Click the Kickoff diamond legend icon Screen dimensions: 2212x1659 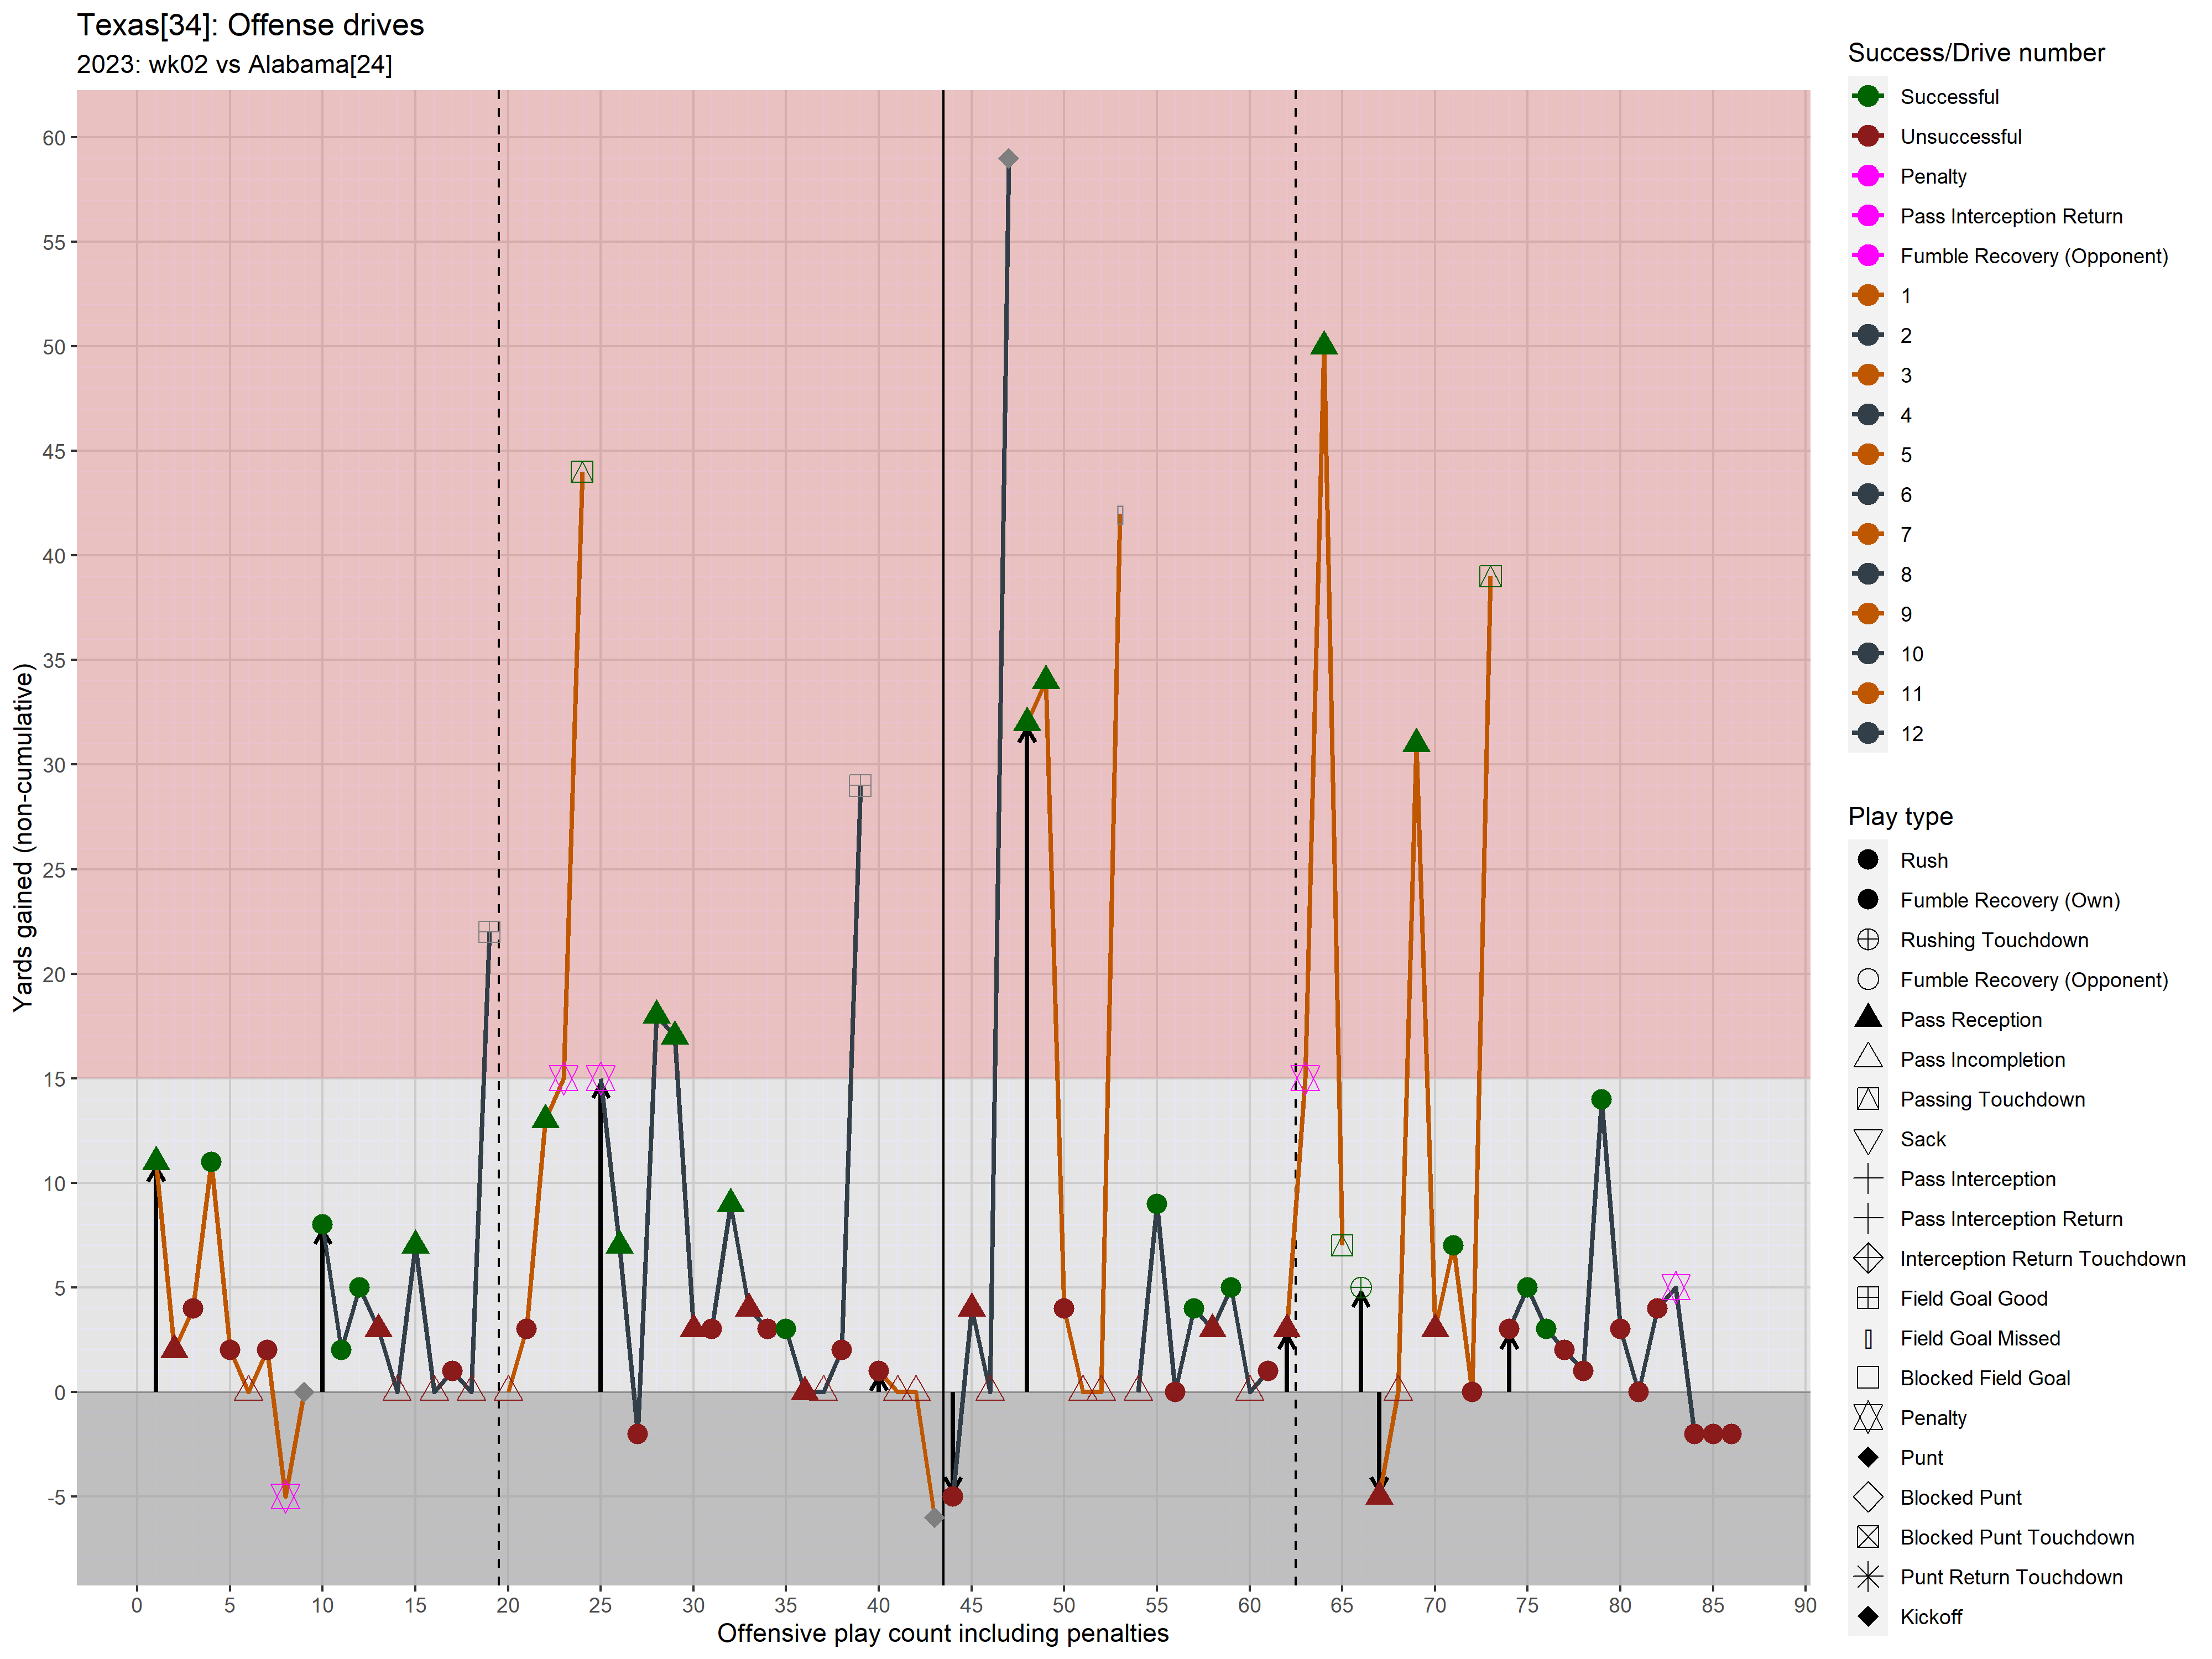[x=1867, y=1616]
